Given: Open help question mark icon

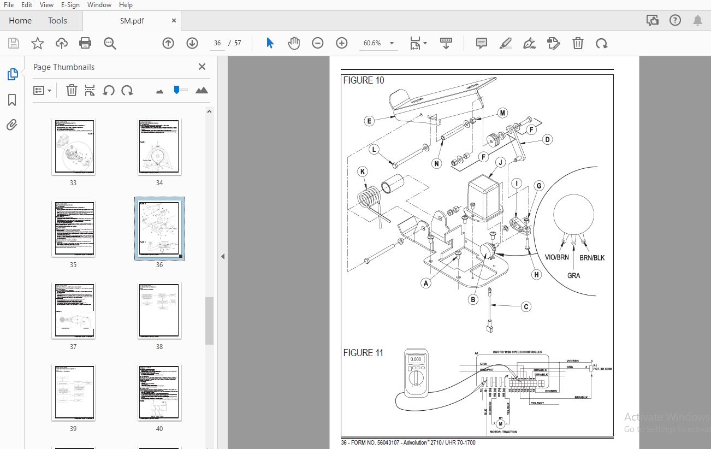Looking at the screenshot, I should [x=675, y=21].
